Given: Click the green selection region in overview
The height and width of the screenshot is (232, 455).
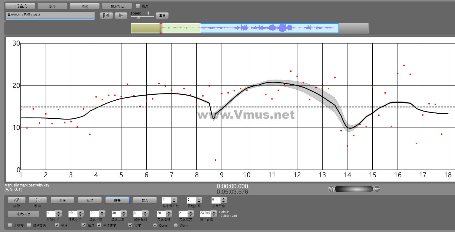Looking at the screenshot, I should pyautogui.click(x=181, y=28).
